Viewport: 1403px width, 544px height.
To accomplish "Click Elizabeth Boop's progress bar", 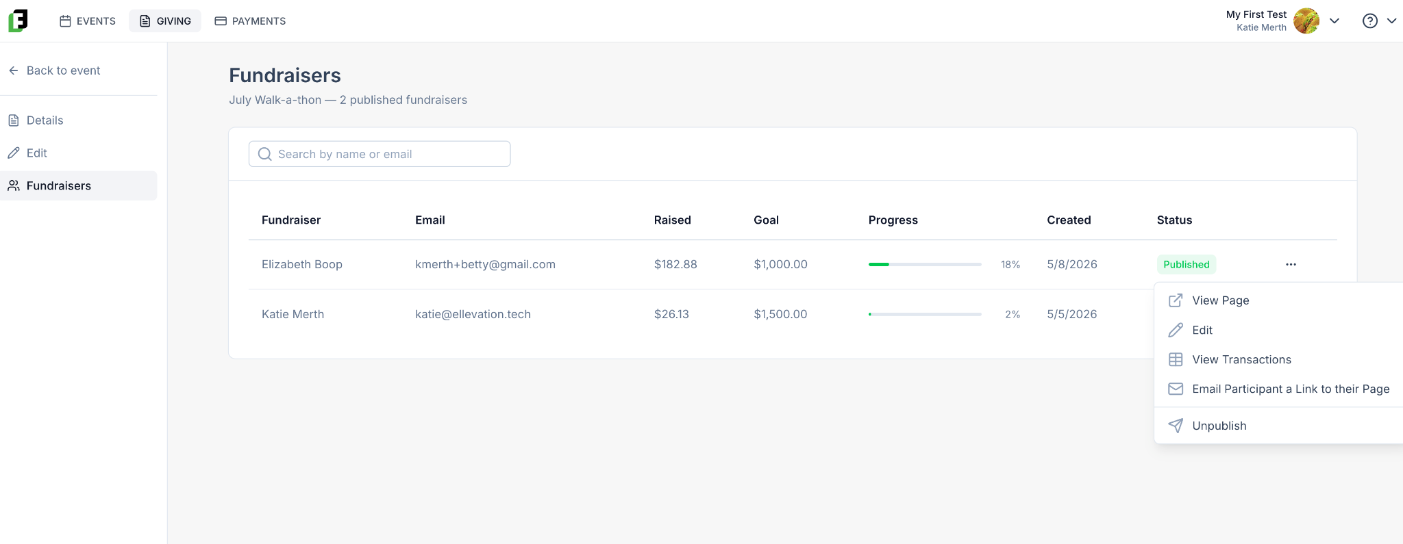I will pos(925,264).
